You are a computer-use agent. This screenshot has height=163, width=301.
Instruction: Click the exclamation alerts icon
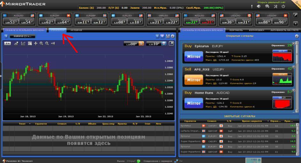click(x=252, y=6)
